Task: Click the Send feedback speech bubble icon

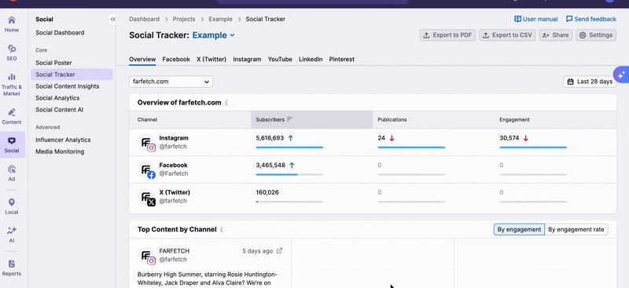Action: (x=569, y=19)
